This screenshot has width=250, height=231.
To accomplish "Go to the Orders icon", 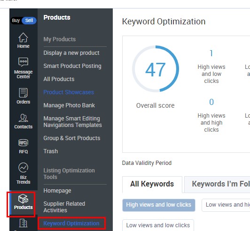I will pyautogui.click(x=23, y=92).
